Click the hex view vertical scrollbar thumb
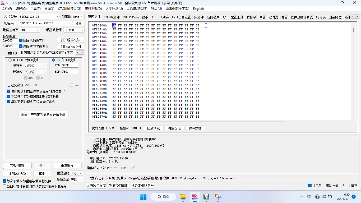Screen dimensions: 361x203 (353, 30)
